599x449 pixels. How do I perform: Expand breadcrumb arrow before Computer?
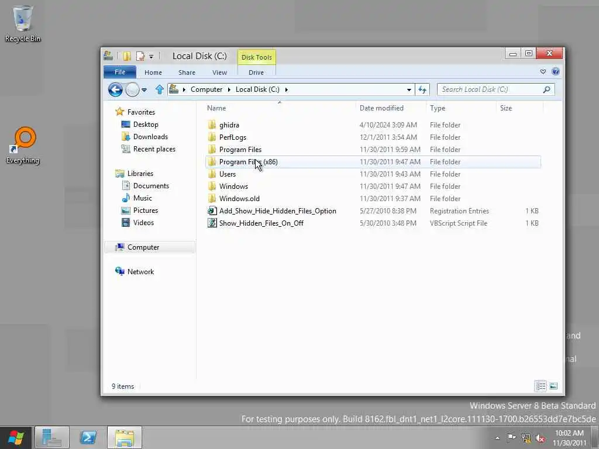[x=184, y=89]
